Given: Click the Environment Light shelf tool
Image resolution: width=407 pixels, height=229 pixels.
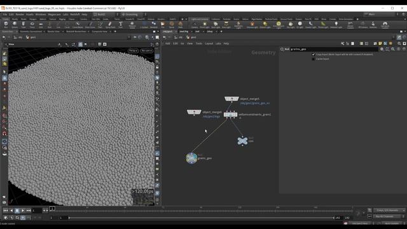Looking at the screenshot, I should 279,25.
